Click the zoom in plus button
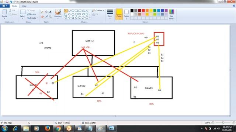This screenshot has width=236, height=132. 234,123
